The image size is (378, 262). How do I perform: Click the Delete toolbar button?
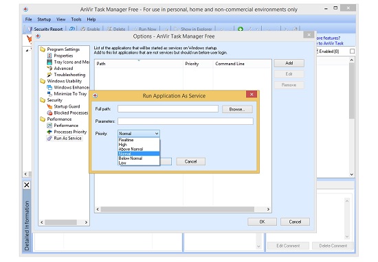point(116,29)
